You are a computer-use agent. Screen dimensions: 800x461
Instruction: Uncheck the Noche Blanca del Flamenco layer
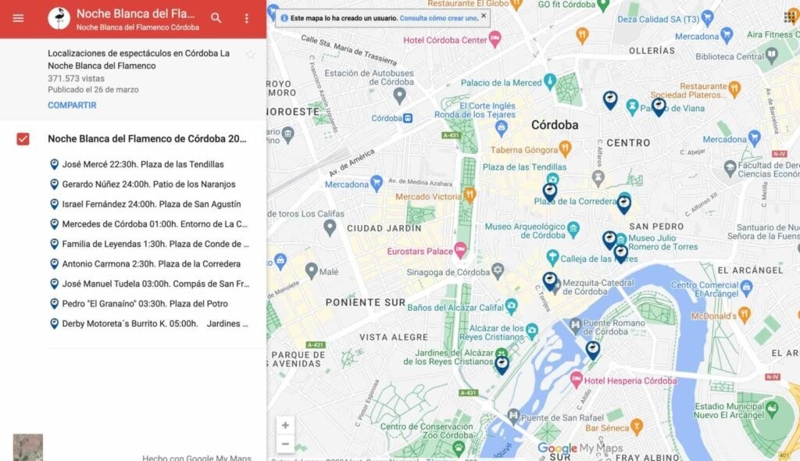(23, 139)
